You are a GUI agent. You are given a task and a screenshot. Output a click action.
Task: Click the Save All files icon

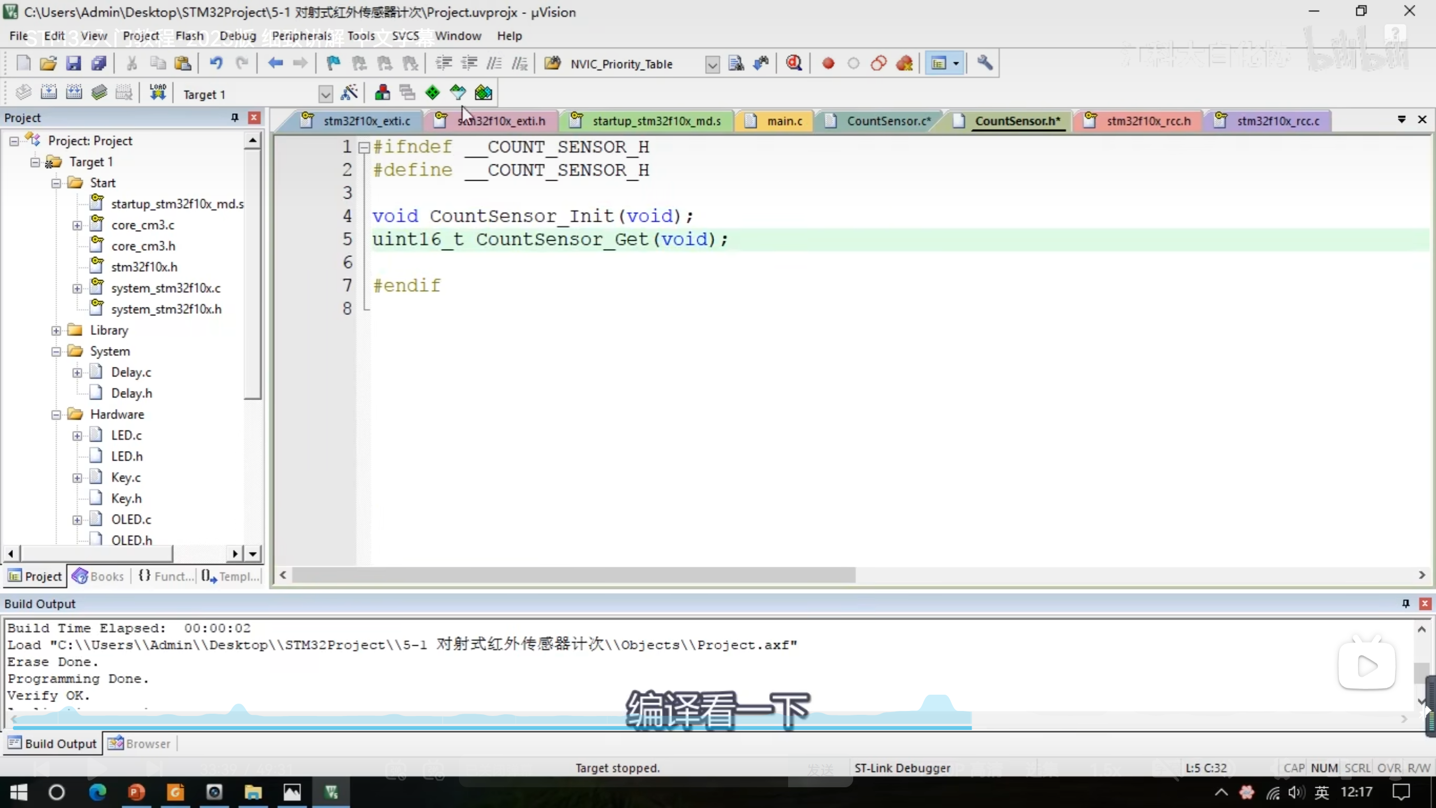pyautogui.click(x=99, y=63)
